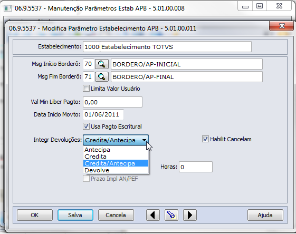Maximize the Manutenção Parâmetros window
This screenshot has height=234, width=296.
click(x=260, y=6)
